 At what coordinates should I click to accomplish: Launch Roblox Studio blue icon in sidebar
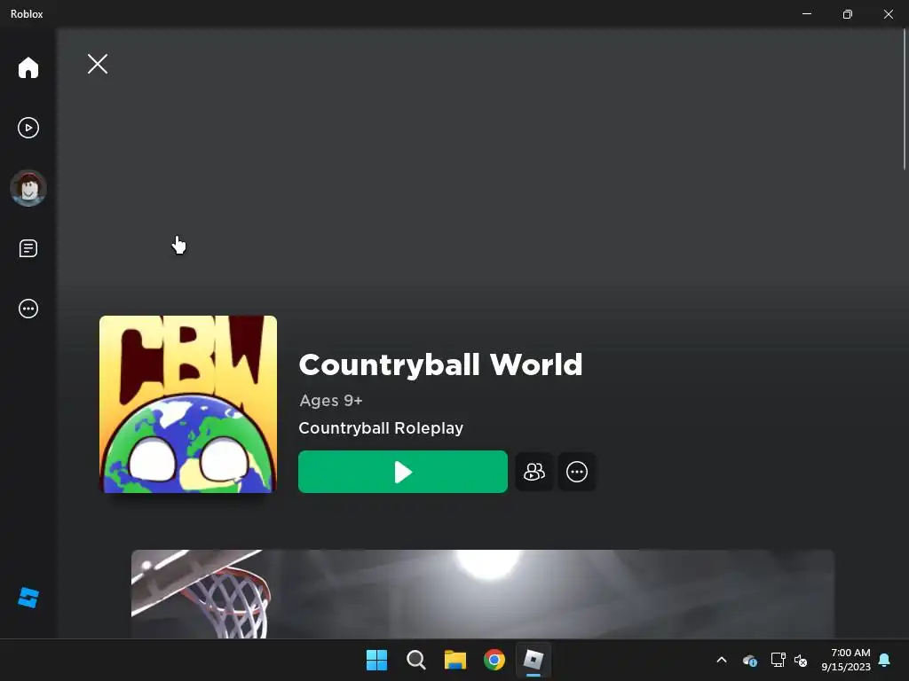point(28,598)
